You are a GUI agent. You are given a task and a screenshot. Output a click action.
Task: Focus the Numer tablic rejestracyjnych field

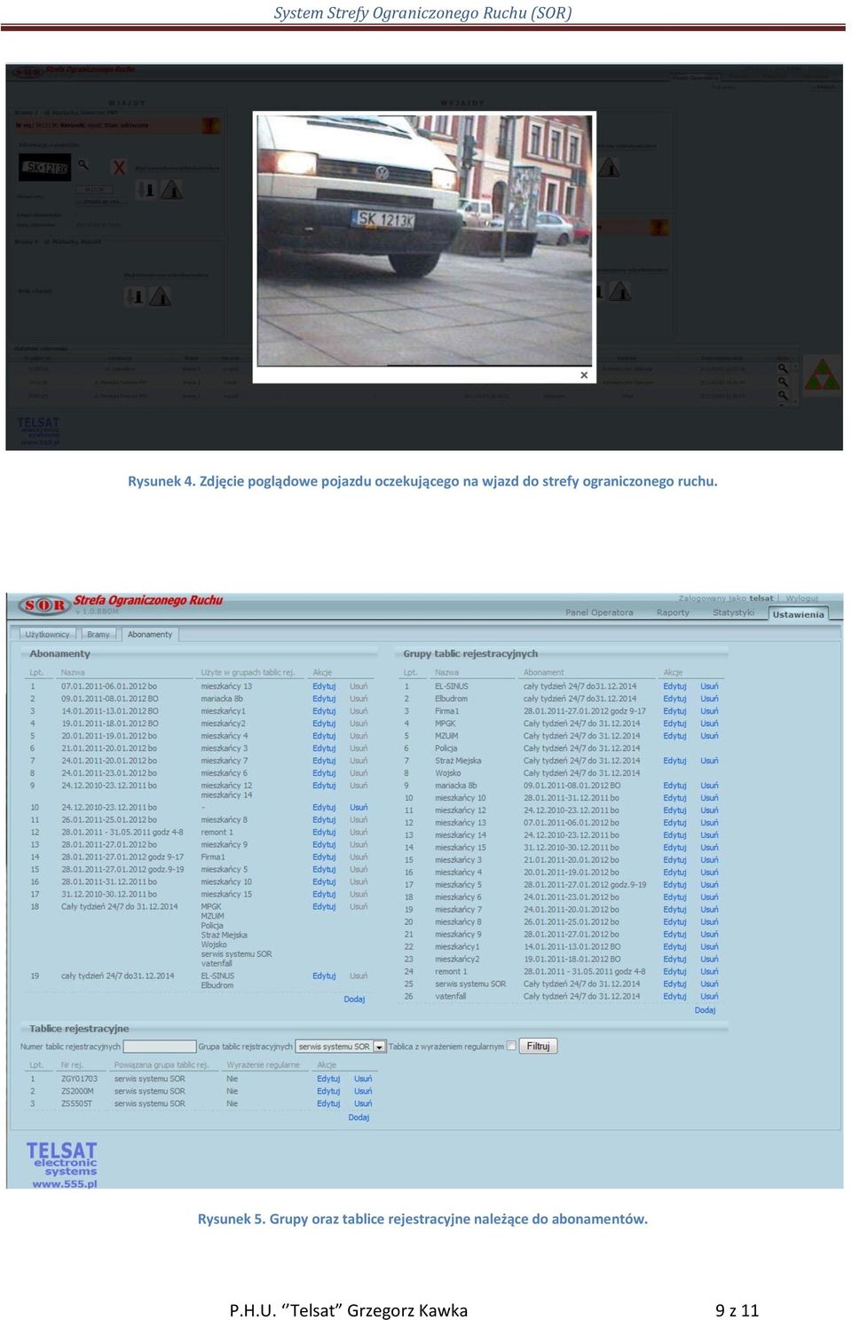tap(160, 1047)
